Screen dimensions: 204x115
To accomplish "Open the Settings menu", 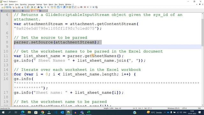I will click(39, 4).
